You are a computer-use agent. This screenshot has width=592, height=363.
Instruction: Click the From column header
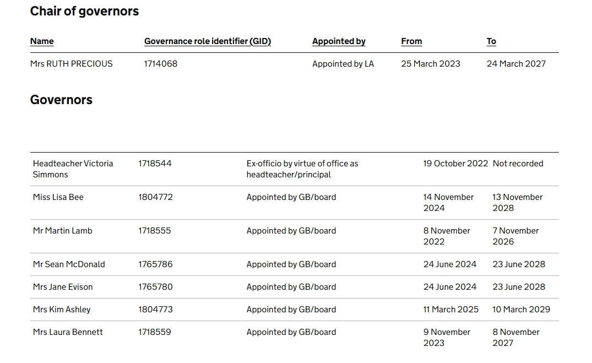tap(411, 41)
